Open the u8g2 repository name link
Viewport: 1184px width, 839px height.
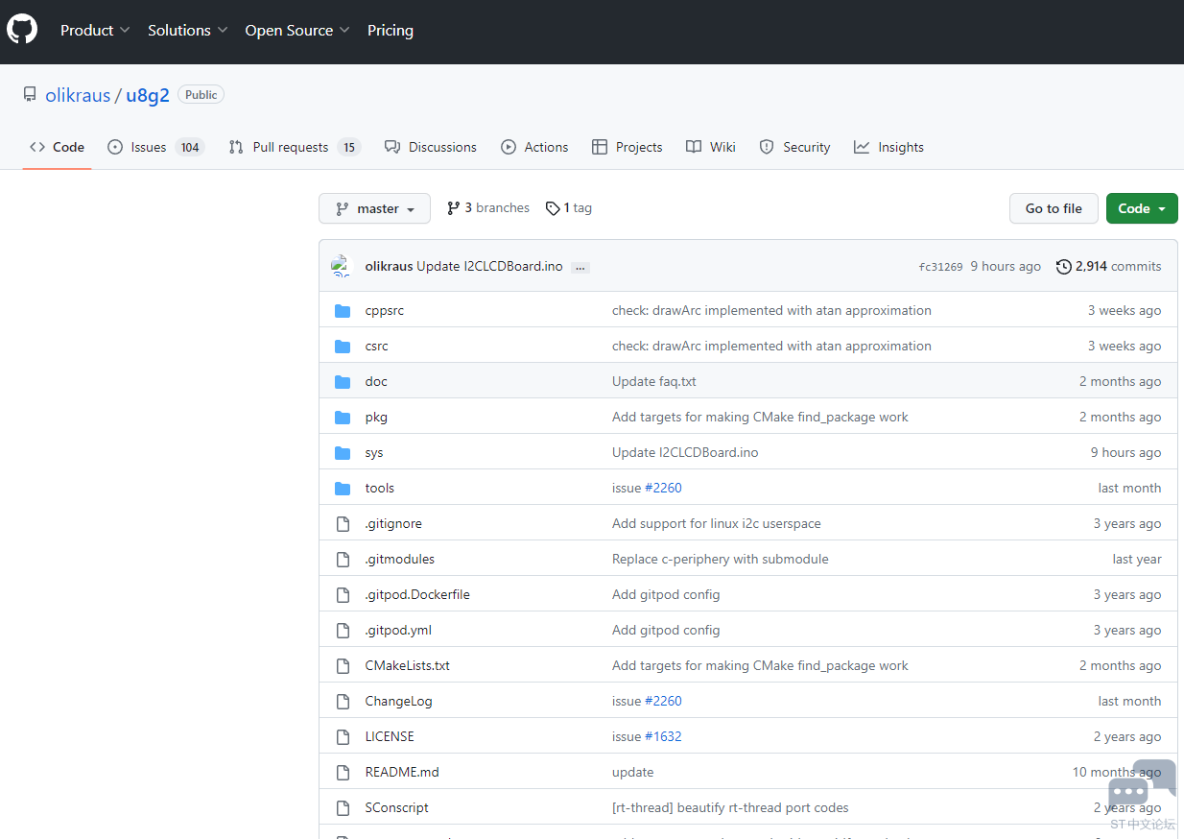tap(148, 95)
